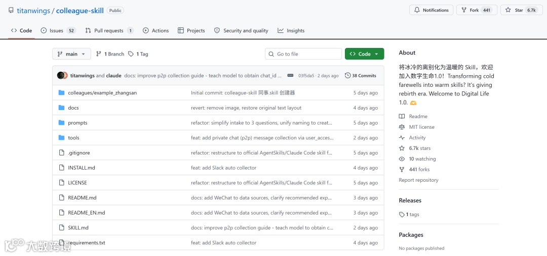This screenshot has height=256, width=547.
Task: Open Activity link in About
Action: 413,137
